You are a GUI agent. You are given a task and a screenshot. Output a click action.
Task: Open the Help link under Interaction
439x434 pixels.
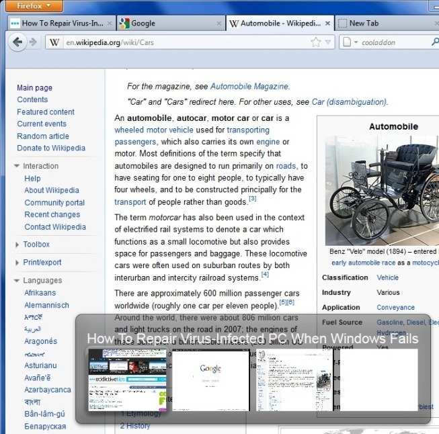32,178
